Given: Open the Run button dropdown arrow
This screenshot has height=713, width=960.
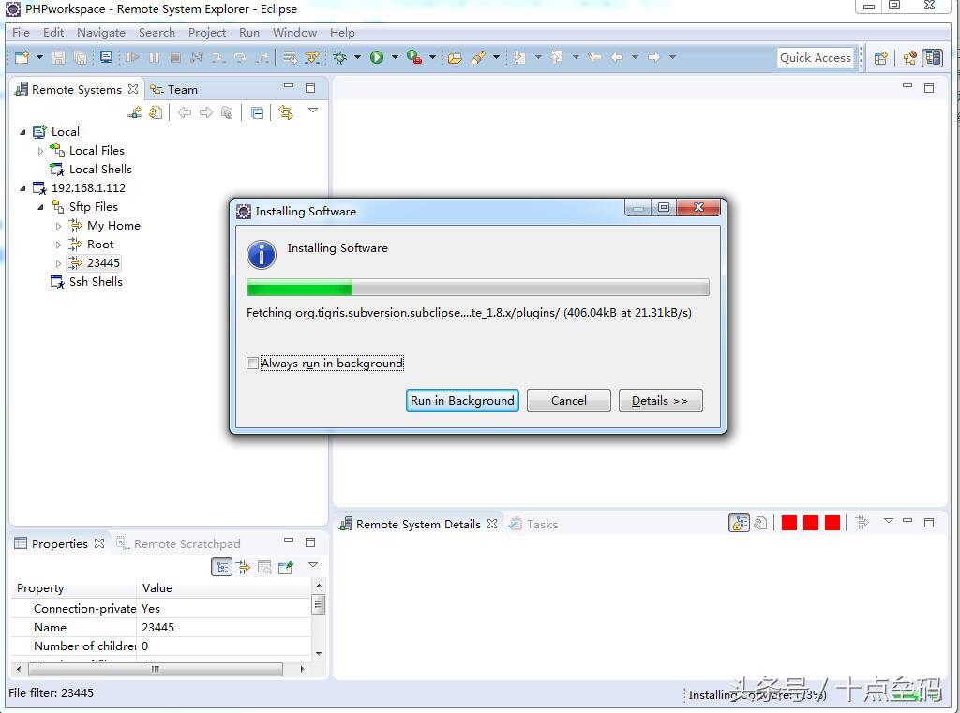Looking at the screenshot, I should (395, 57).
